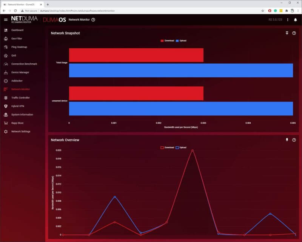Image resolution: width=302 pixels, height=242 pixels.
Task: Click the Total Usage blue upload bar
Action: (x=181, y=70)
